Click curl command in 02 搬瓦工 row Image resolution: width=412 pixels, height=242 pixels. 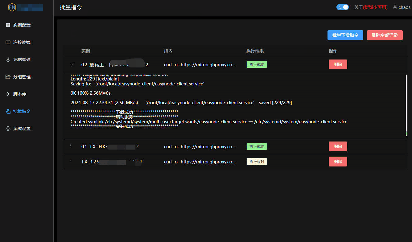(200, 65)
